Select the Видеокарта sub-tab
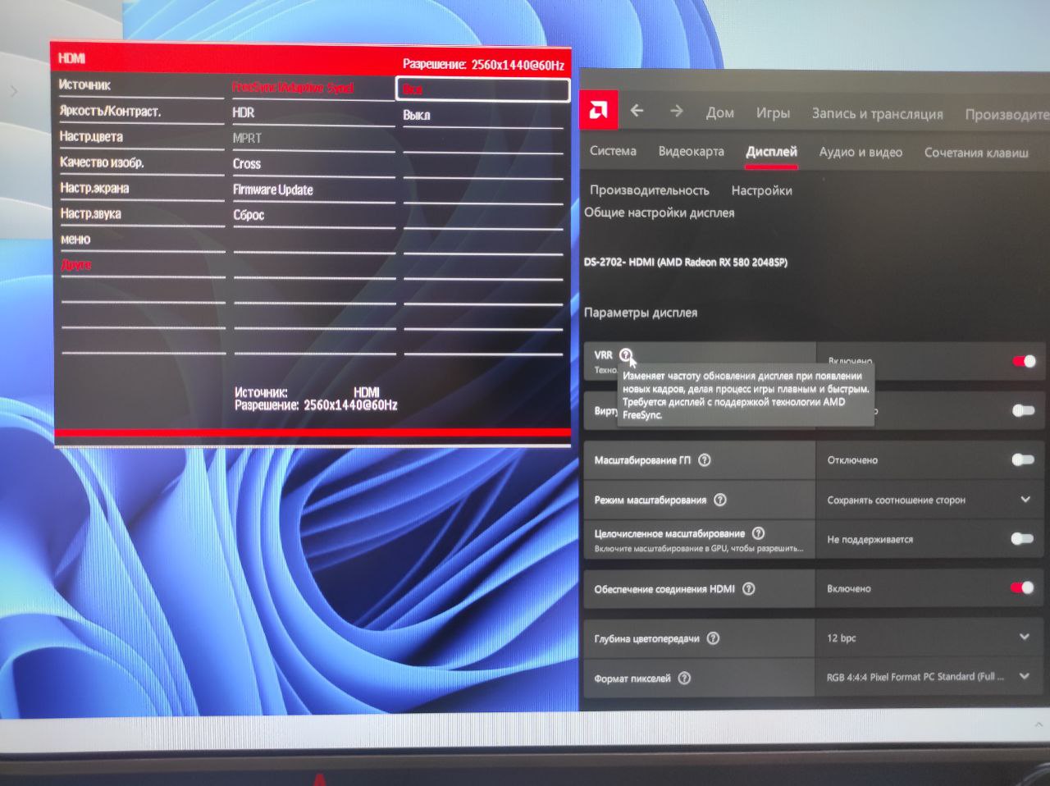 click(x=692, y=152)
